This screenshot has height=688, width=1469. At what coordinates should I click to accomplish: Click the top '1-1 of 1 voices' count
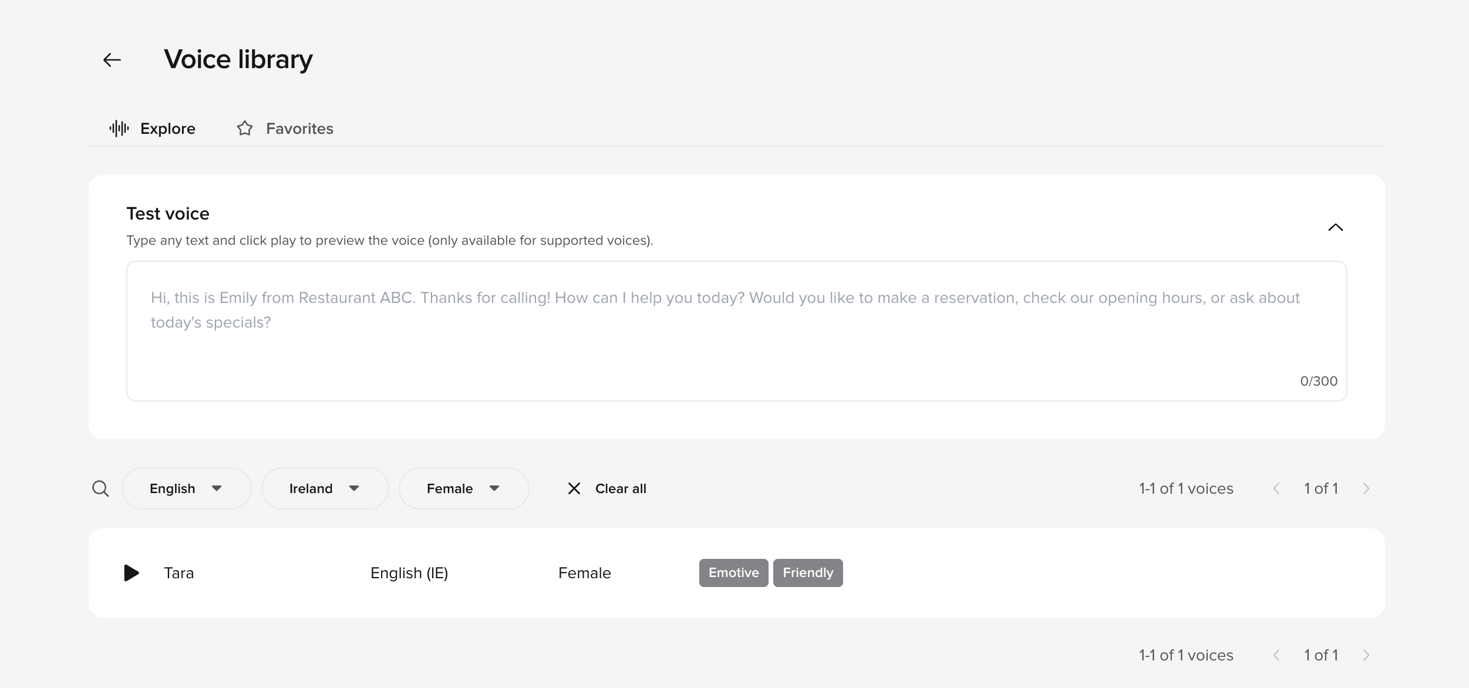click(x=1186, y=488)
